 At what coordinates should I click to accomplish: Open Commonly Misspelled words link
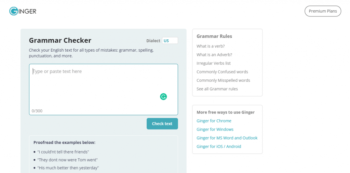click(x=223, y=80)
